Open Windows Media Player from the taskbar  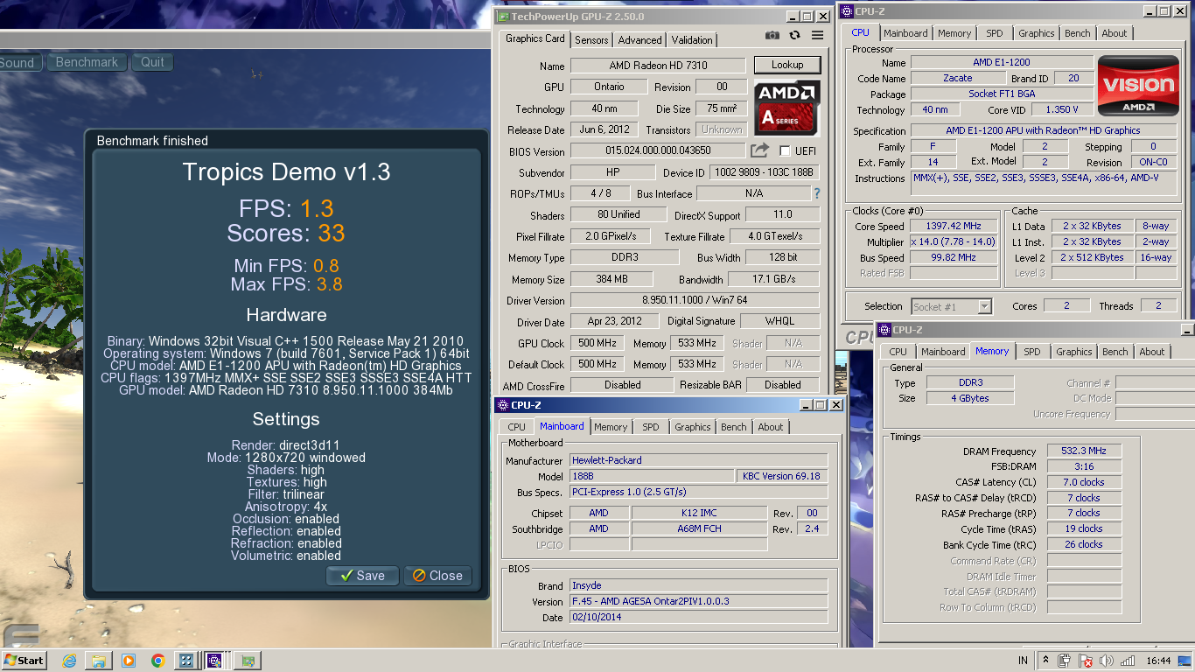pos(129,661)
